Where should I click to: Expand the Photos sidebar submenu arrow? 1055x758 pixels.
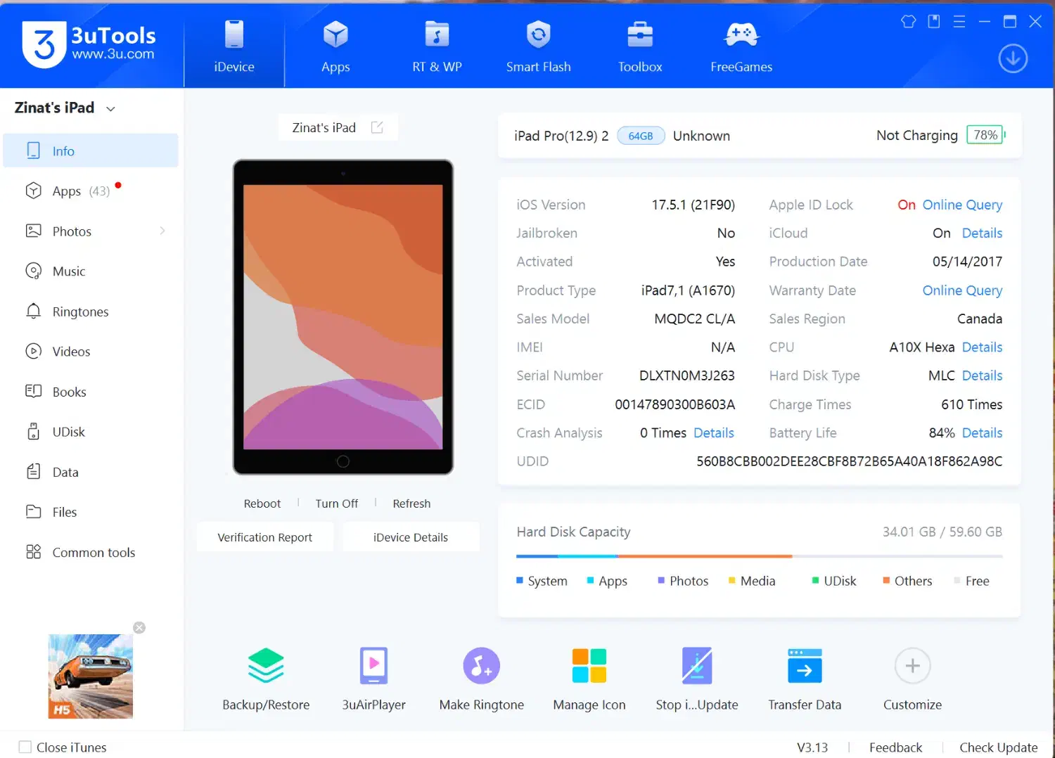[x=162, y=231]
